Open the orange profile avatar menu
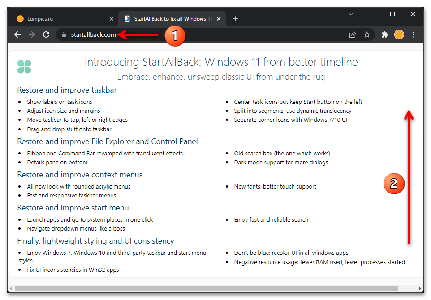The height and width of the screenshot is (300, 431). coord(399,34)
